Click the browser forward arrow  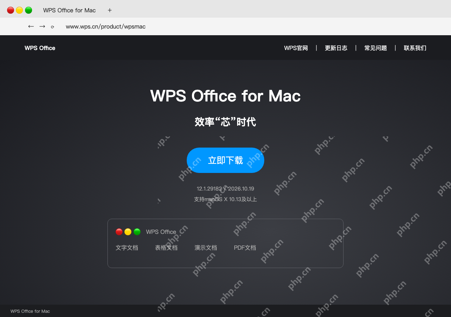tap(42, 26)
